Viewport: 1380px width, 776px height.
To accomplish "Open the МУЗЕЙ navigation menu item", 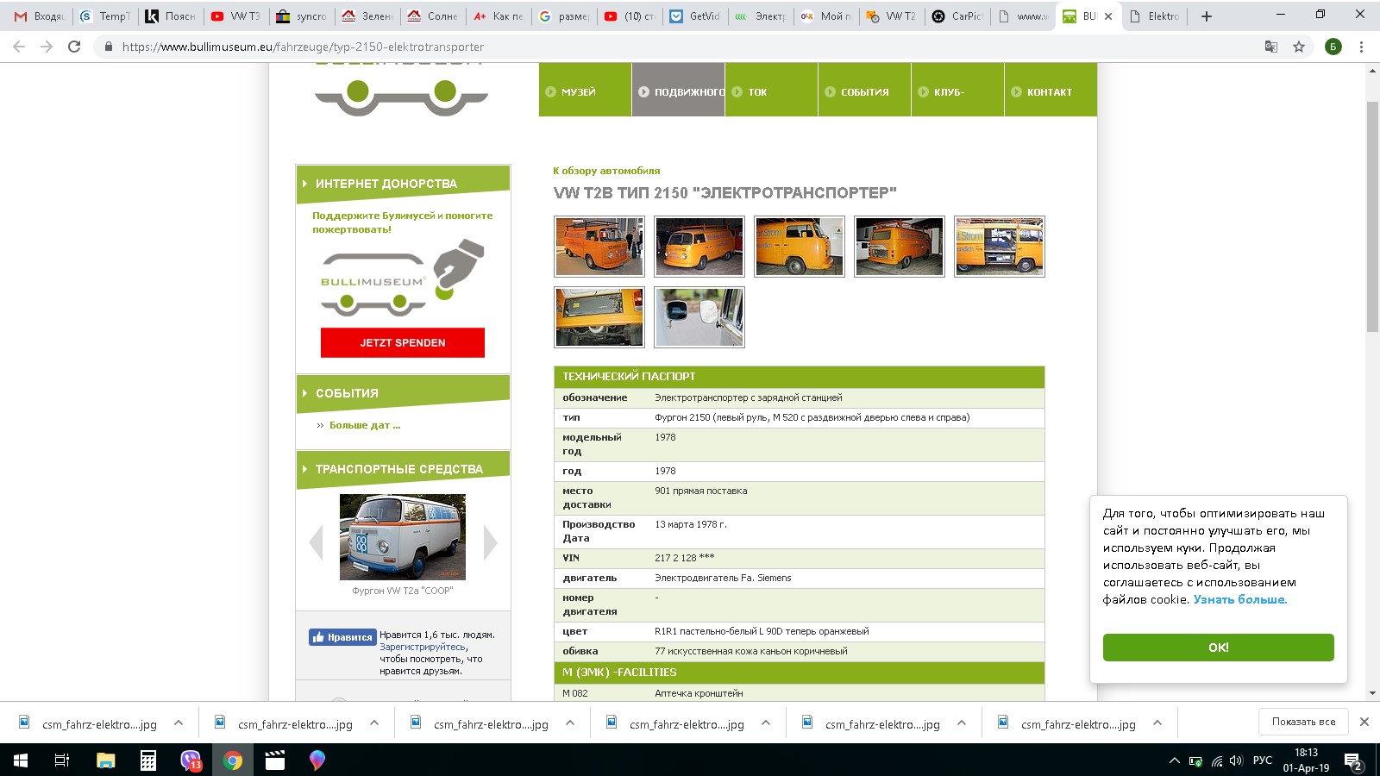I will tap(579, 92).
